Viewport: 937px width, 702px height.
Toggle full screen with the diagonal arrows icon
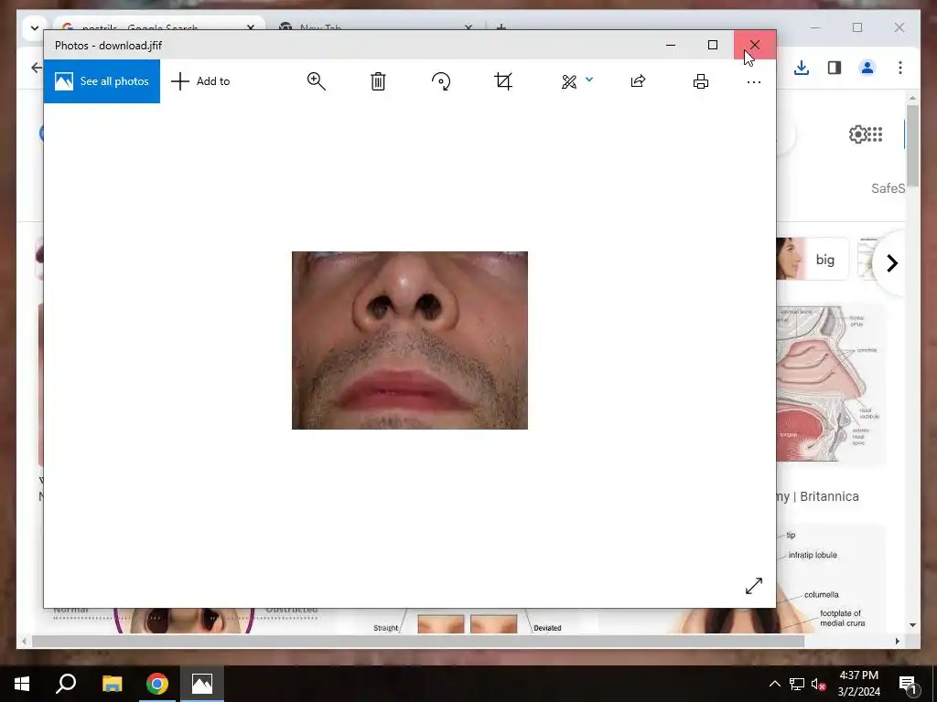[x=754, y=586]
